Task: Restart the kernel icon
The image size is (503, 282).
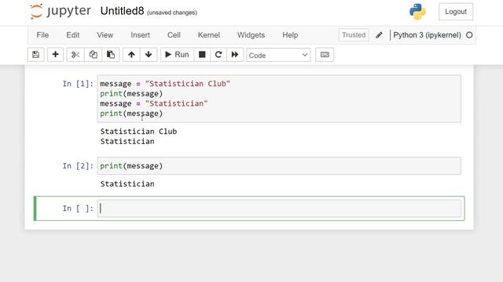Action: (x=218, y=55)
